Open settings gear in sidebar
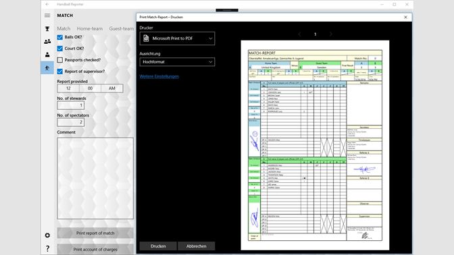454x255 pixels. 47,235
